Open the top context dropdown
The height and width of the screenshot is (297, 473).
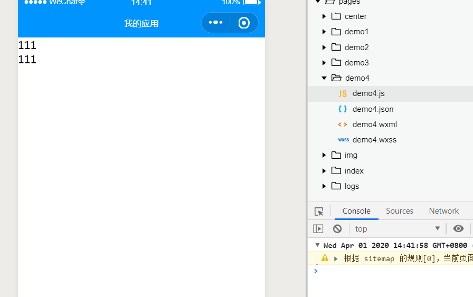coord(398,229)
